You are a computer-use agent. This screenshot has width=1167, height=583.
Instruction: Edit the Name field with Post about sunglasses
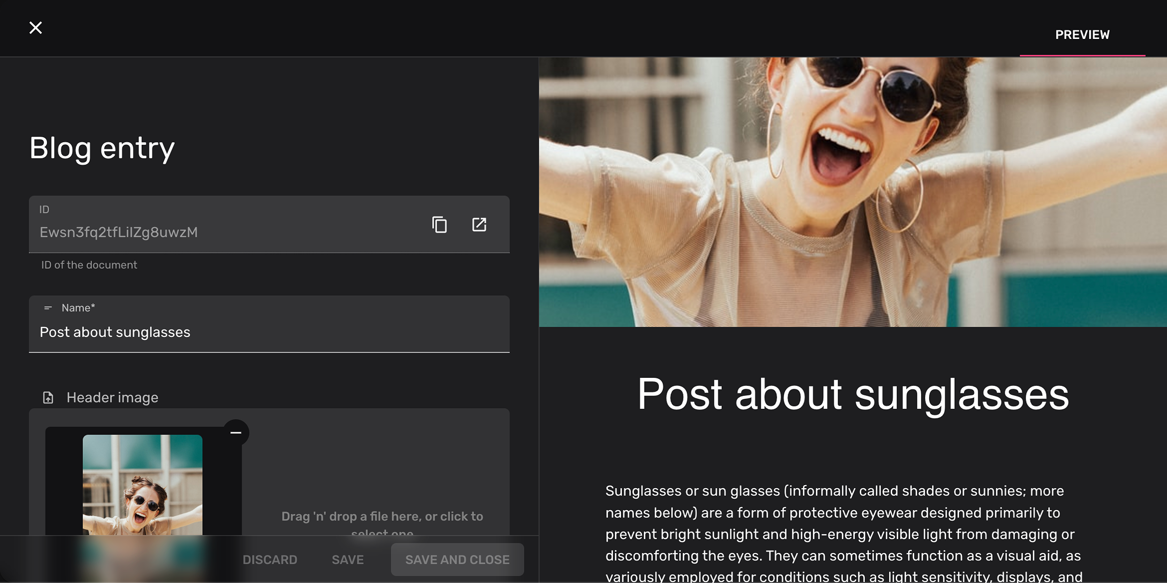click(270, 332)
